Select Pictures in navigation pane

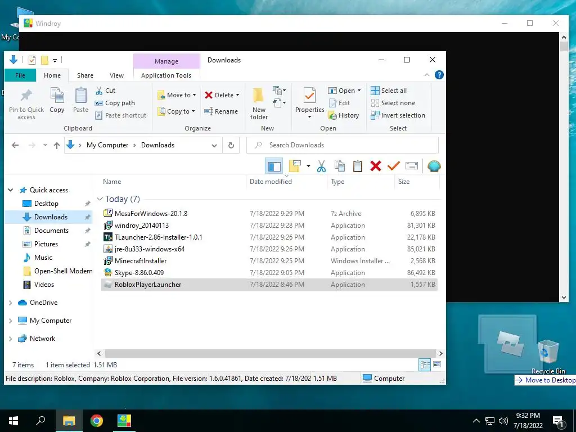[x=46, y=244]
